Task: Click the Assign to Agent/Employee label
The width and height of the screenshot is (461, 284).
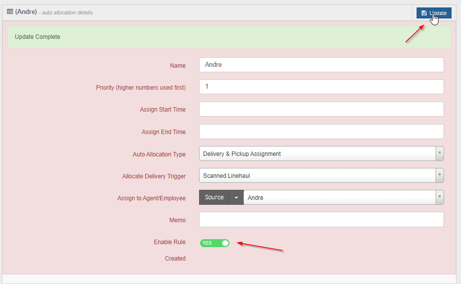Action: click(x=151, y=198)
